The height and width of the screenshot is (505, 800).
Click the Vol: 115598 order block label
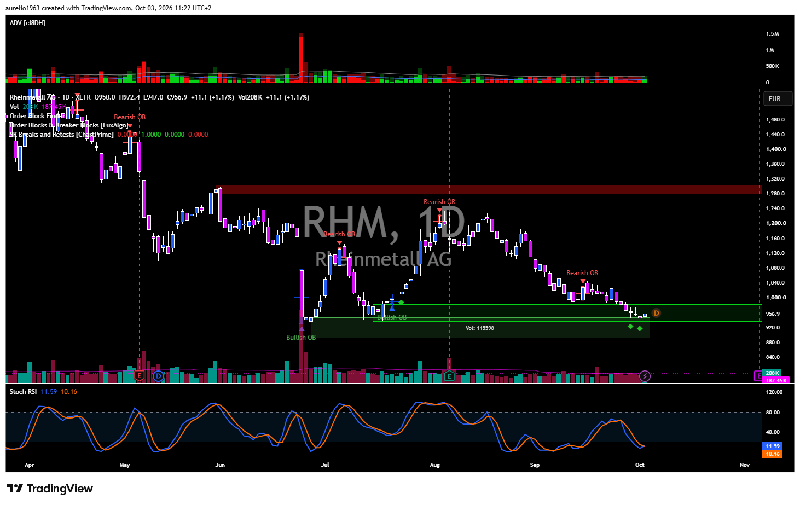(x=480, y=328)
